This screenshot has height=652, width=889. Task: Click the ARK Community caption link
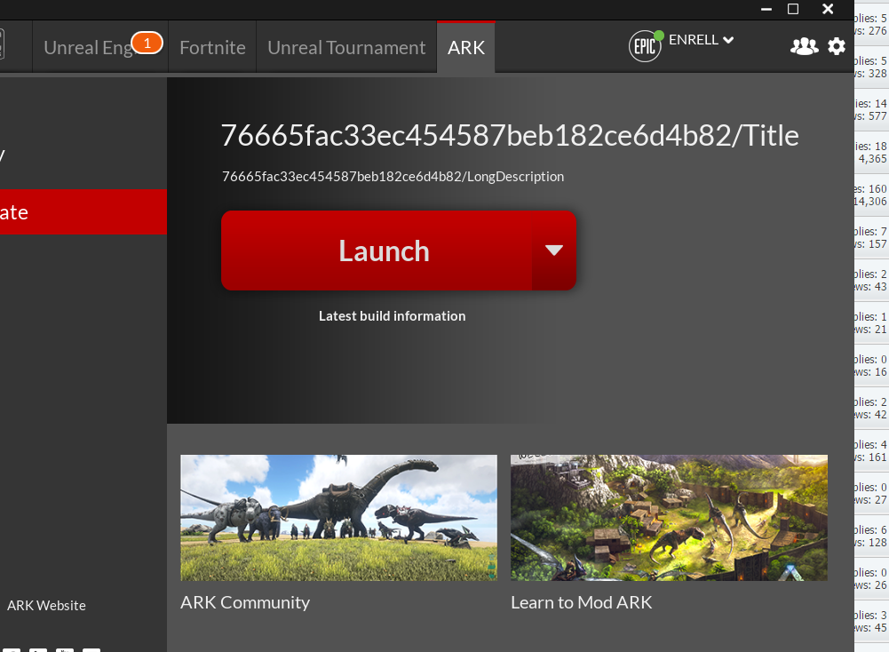point(245,602)
